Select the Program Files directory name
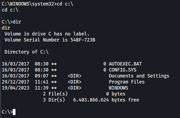The width and height of the screenshot is (180, 118). click(127, 82)
